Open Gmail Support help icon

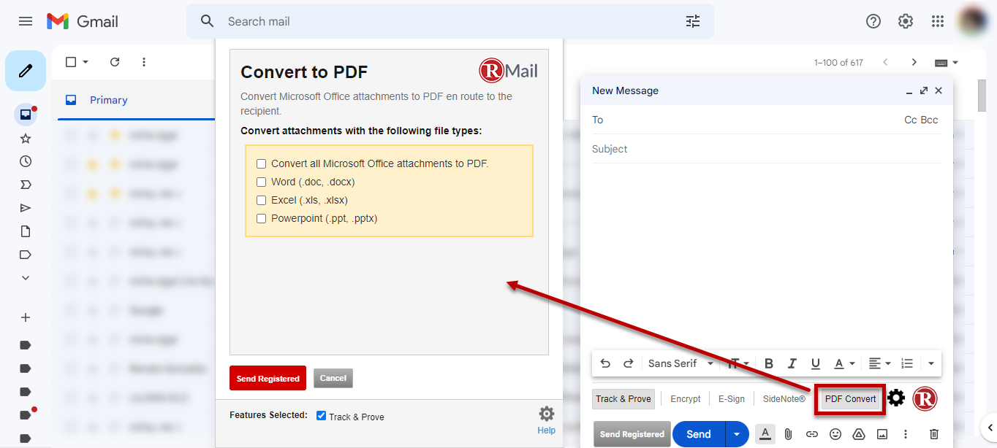pos(873,21)
